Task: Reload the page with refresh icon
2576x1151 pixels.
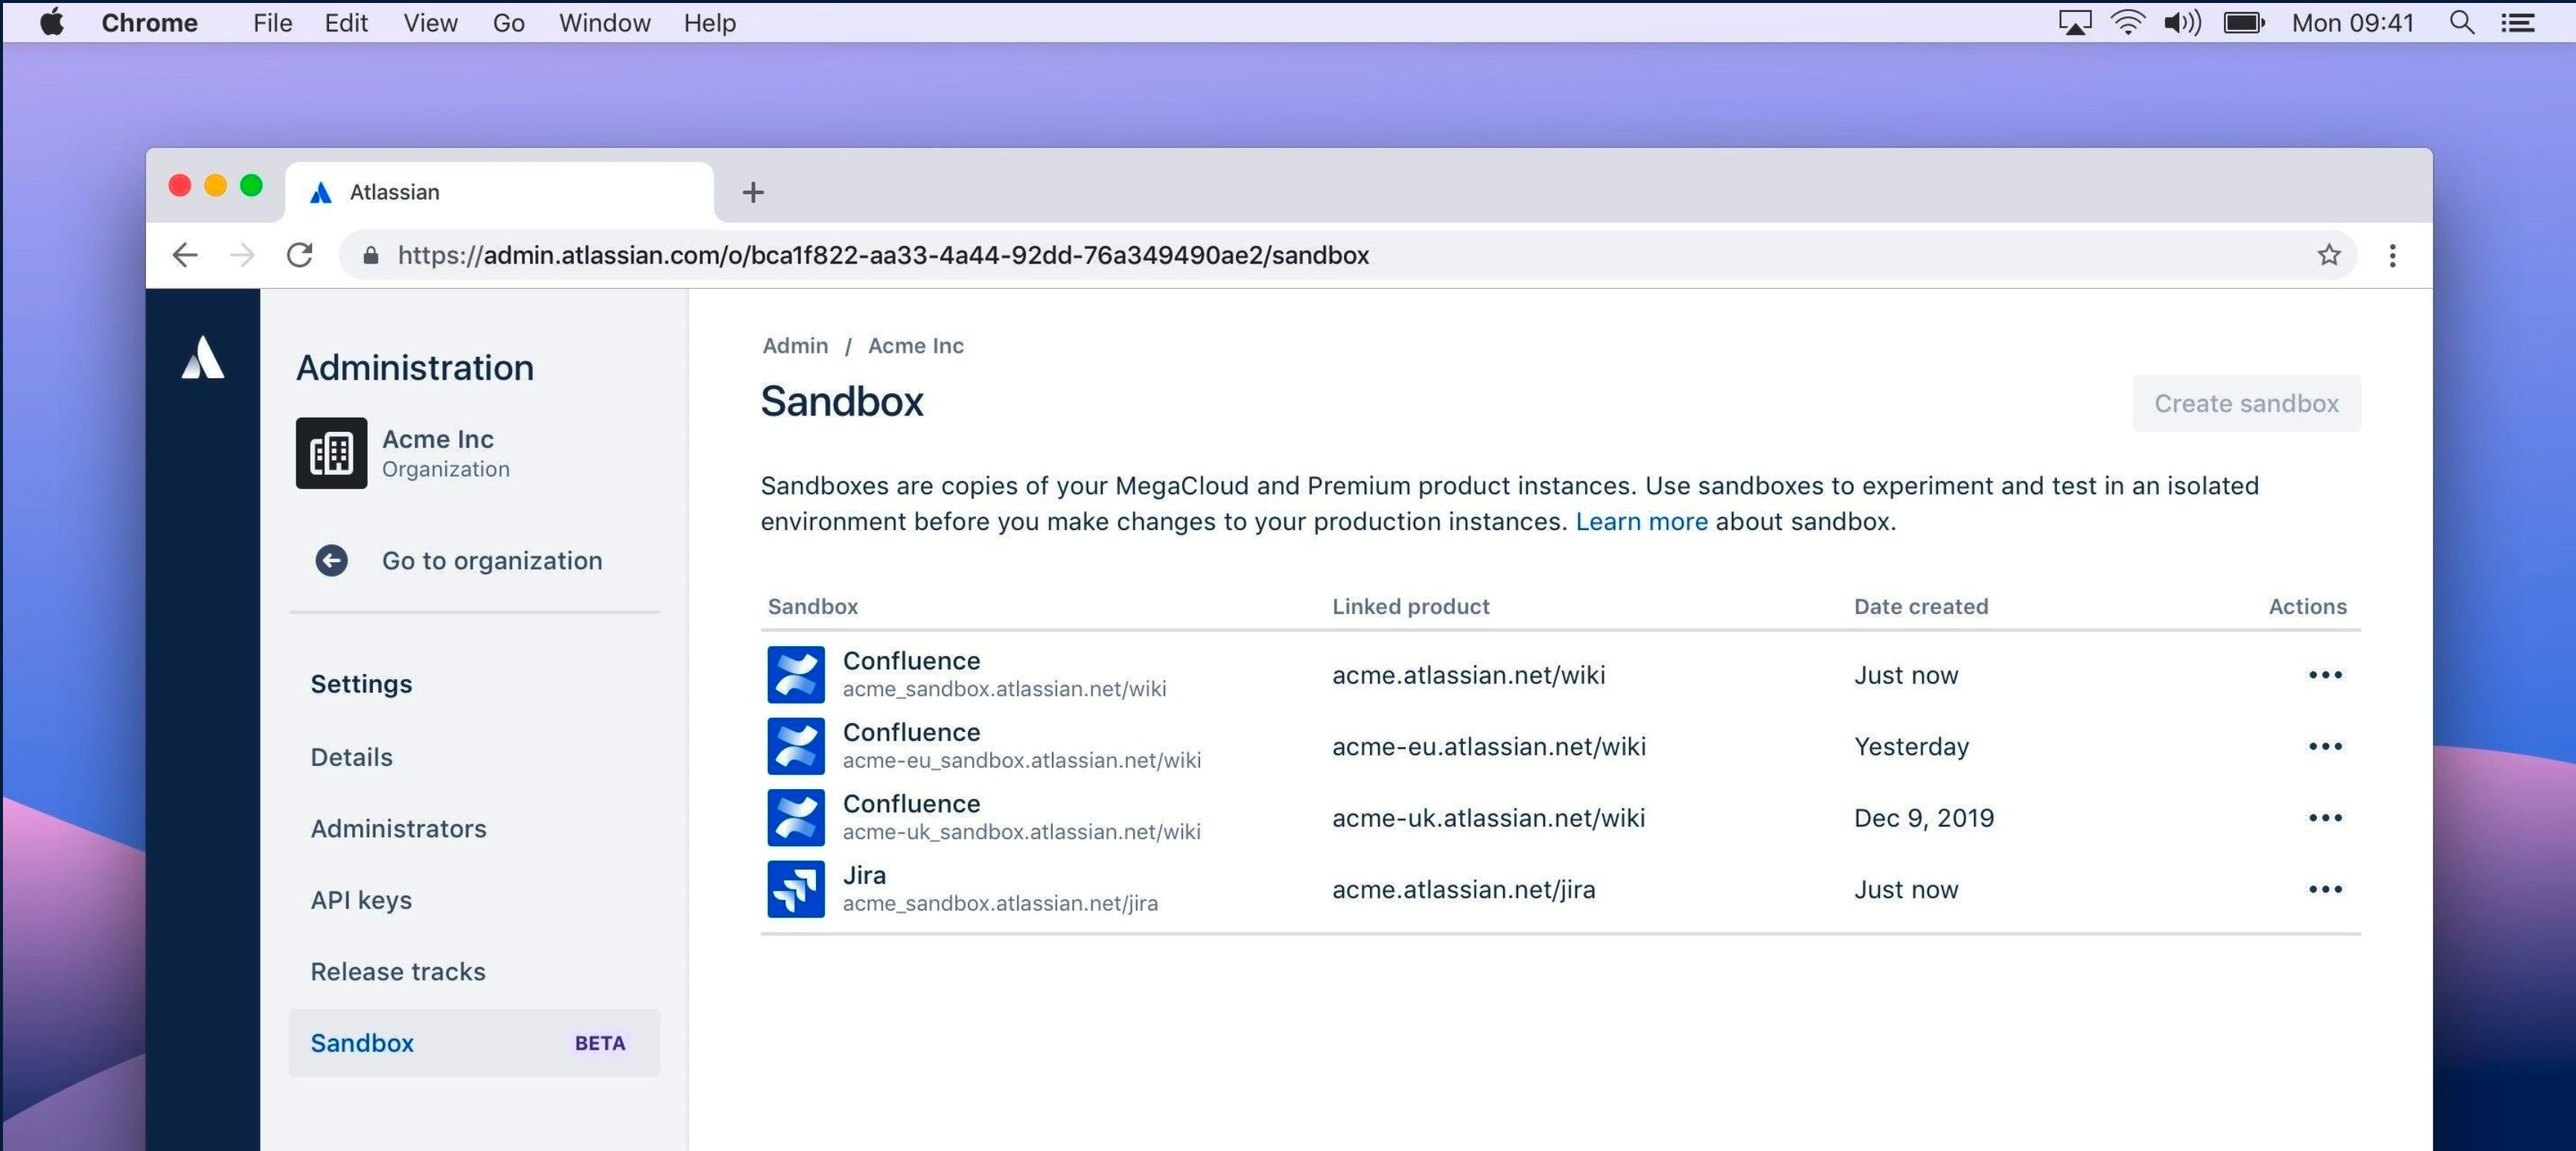Action: pyautogui.click(x=300, y=255)
